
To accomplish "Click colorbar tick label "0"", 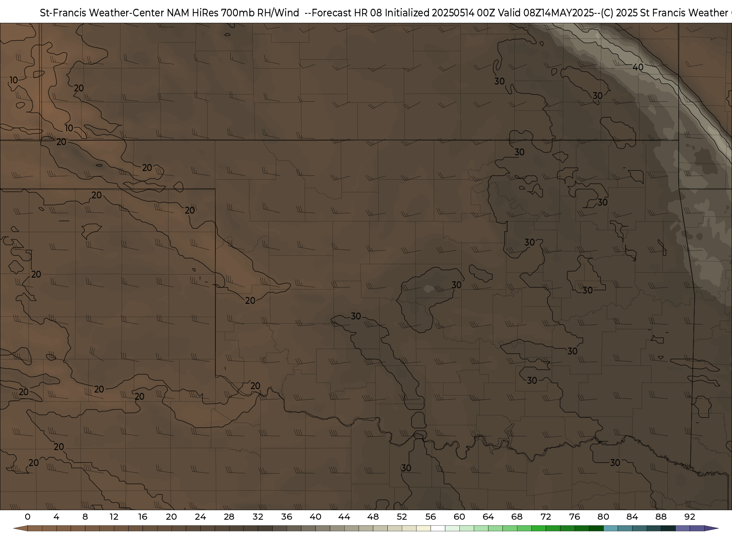I will (x=27, y=517).
